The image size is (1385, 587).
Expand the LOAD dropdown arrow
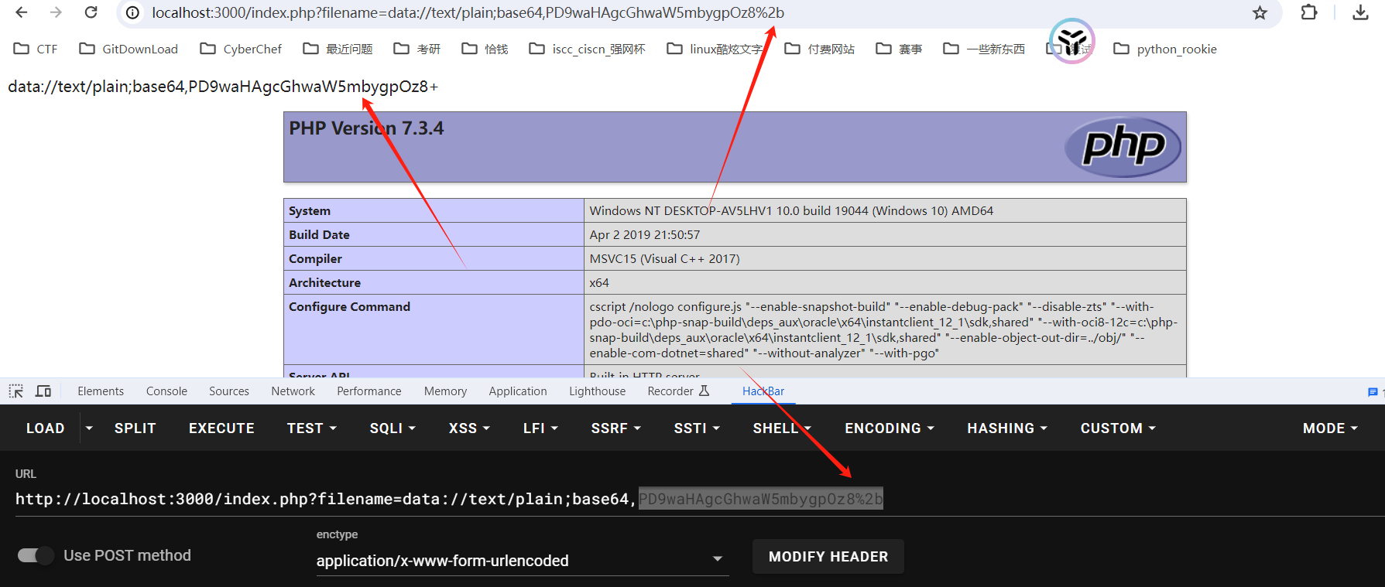coord(89,428)
